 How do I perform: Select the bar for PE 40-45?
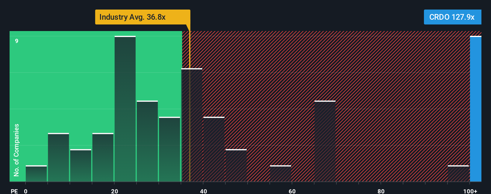point(214,149)
